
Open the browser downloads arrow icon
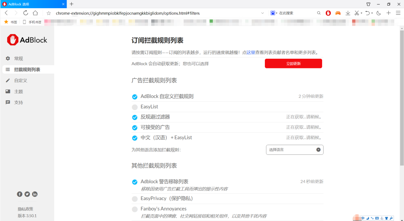pyautogui.click(x=348, y=13)
